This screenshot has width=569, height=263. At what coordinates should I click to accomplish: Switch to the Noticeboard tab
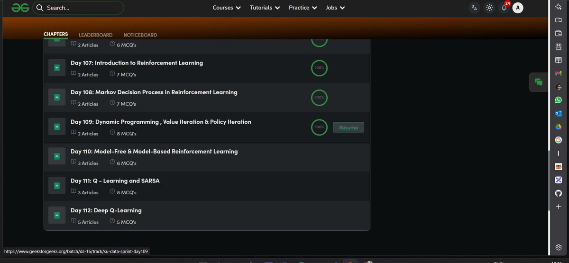(x=140, y=35)
